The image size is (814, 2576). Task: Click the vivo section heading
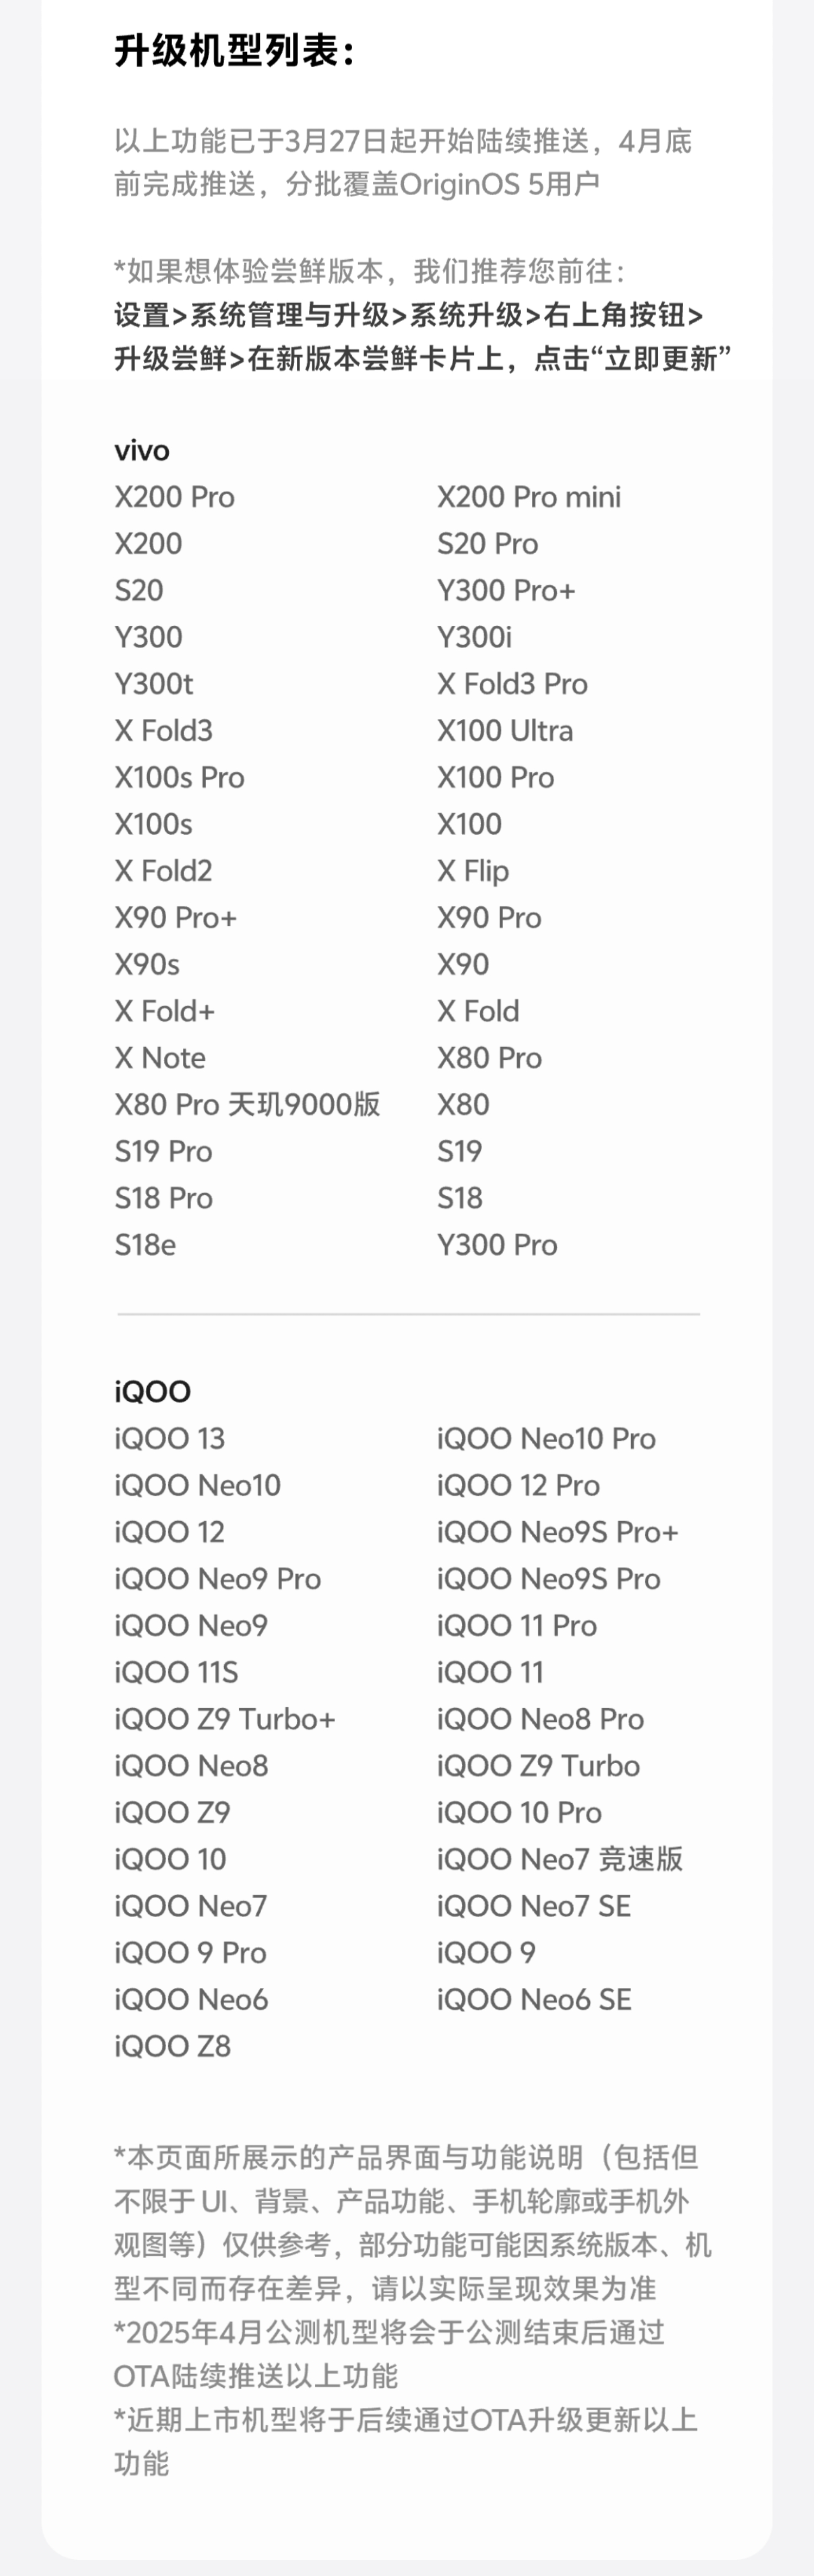tap(141, 451)
